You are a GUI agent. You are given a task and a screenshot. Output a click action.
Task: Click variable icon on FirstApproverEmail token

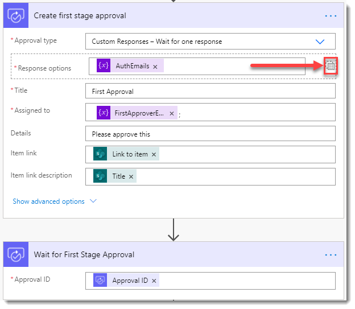coord(104,113)
